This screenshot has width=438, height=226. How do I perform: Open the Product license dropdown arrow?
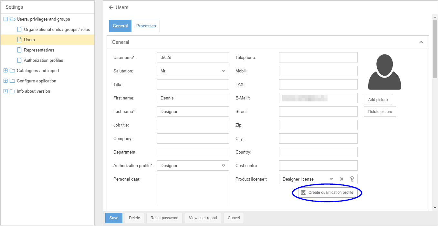coord(331,179)
